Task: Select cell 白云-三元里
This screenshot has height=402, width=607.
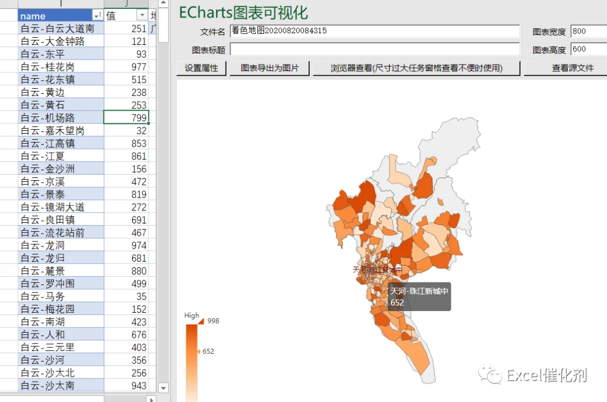Action: pos(61,347)
